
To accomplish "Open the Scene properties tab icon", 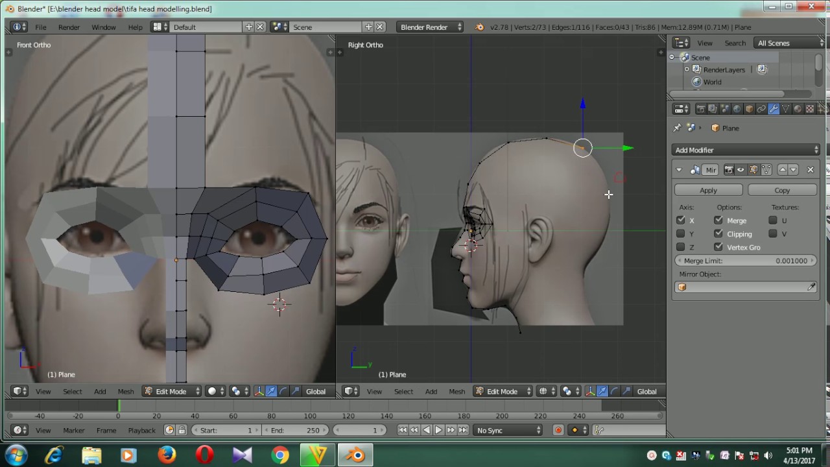I will [725, 109].
